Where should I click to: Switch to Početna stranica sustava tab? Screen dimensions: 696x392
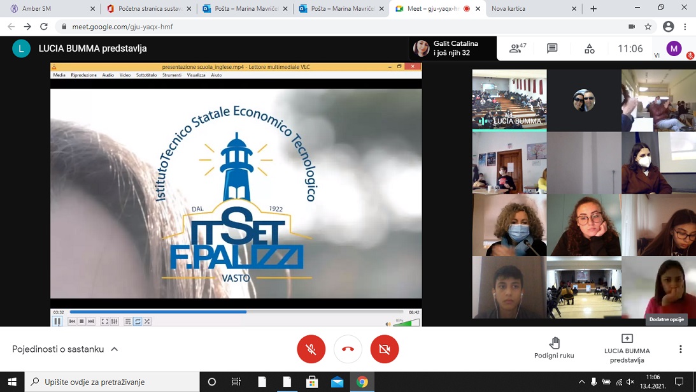(x=148, y=8)
